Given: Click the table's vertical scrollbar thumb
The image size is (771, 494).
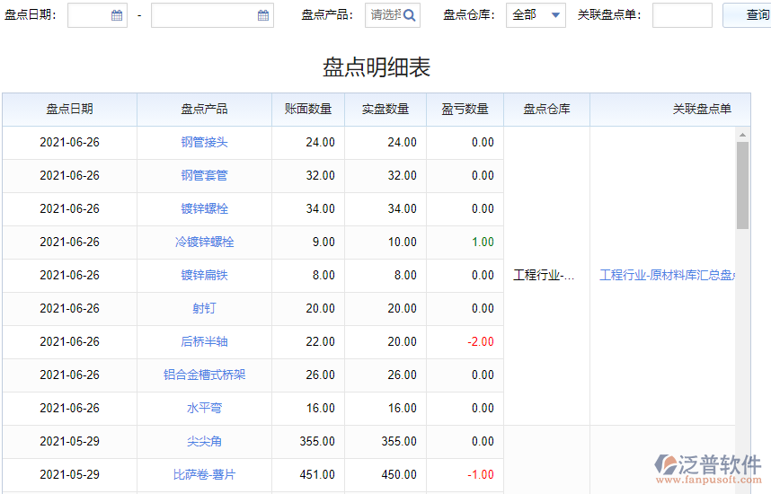Looking at the screenshot, I should (742, 184).
